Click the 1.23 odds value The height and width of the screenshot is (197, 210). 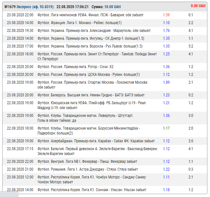point(166,95)
